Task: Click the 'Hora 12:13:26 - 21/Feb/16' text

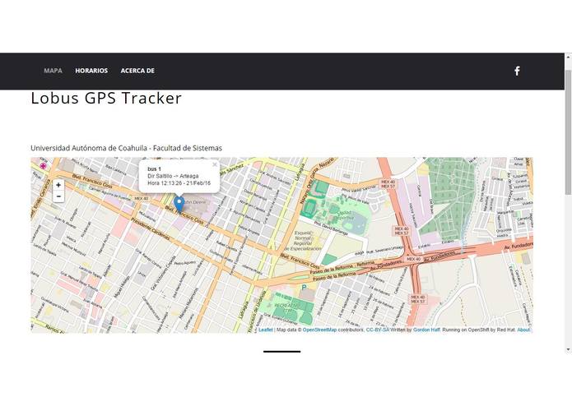Action: [x=179, y=182]
